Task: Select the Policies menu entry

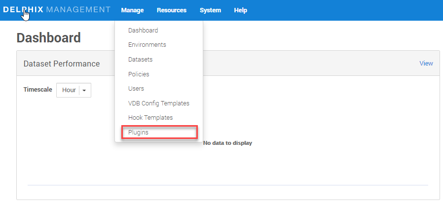Action: [139, 74]
